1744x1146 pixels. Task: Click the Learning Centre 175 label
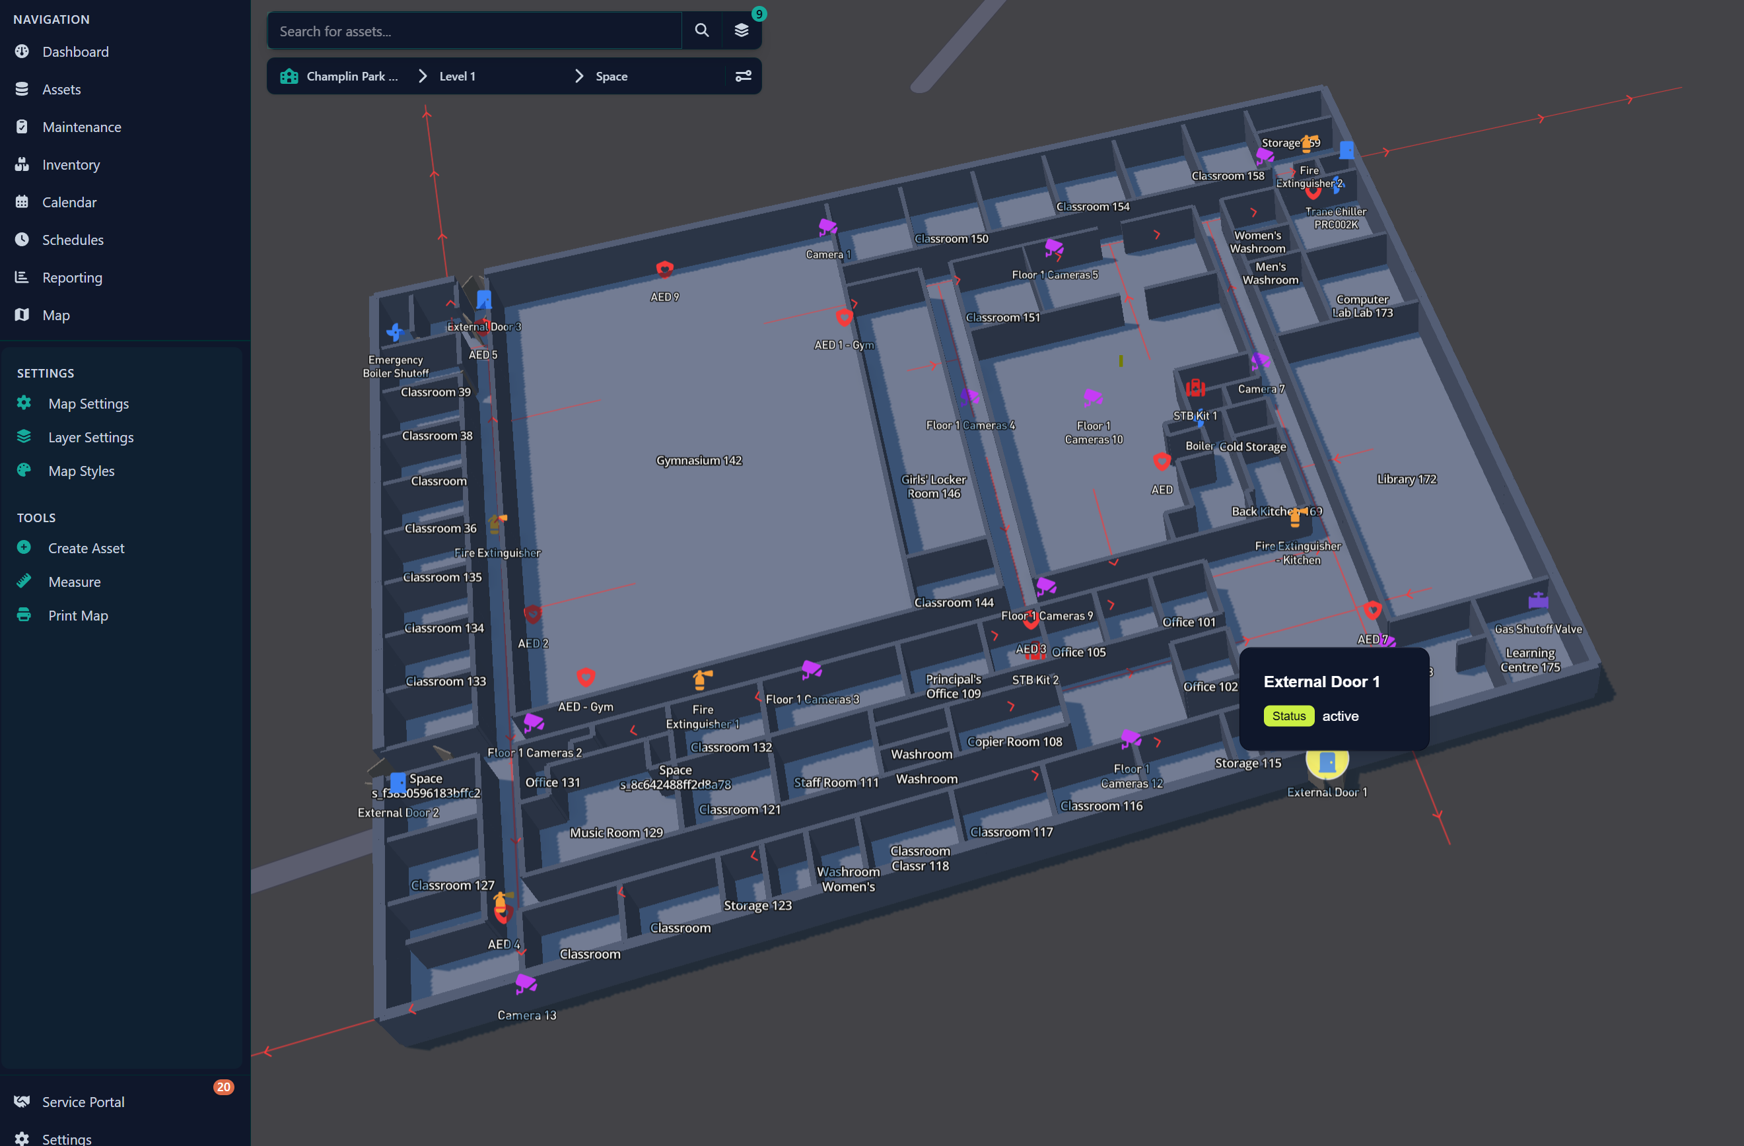[1530, 660]
